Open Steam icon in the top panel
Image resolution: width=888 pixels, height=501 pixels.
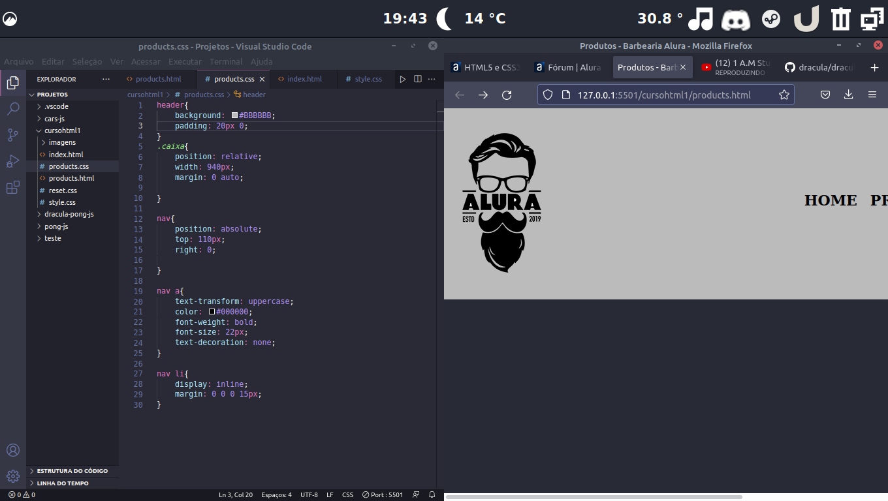click(771, 18)
